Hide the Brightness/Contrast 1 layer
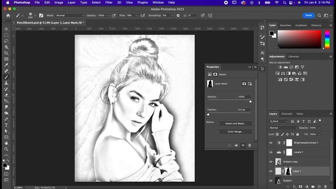This screenshot has width=336, height=189. coord(271,143)
